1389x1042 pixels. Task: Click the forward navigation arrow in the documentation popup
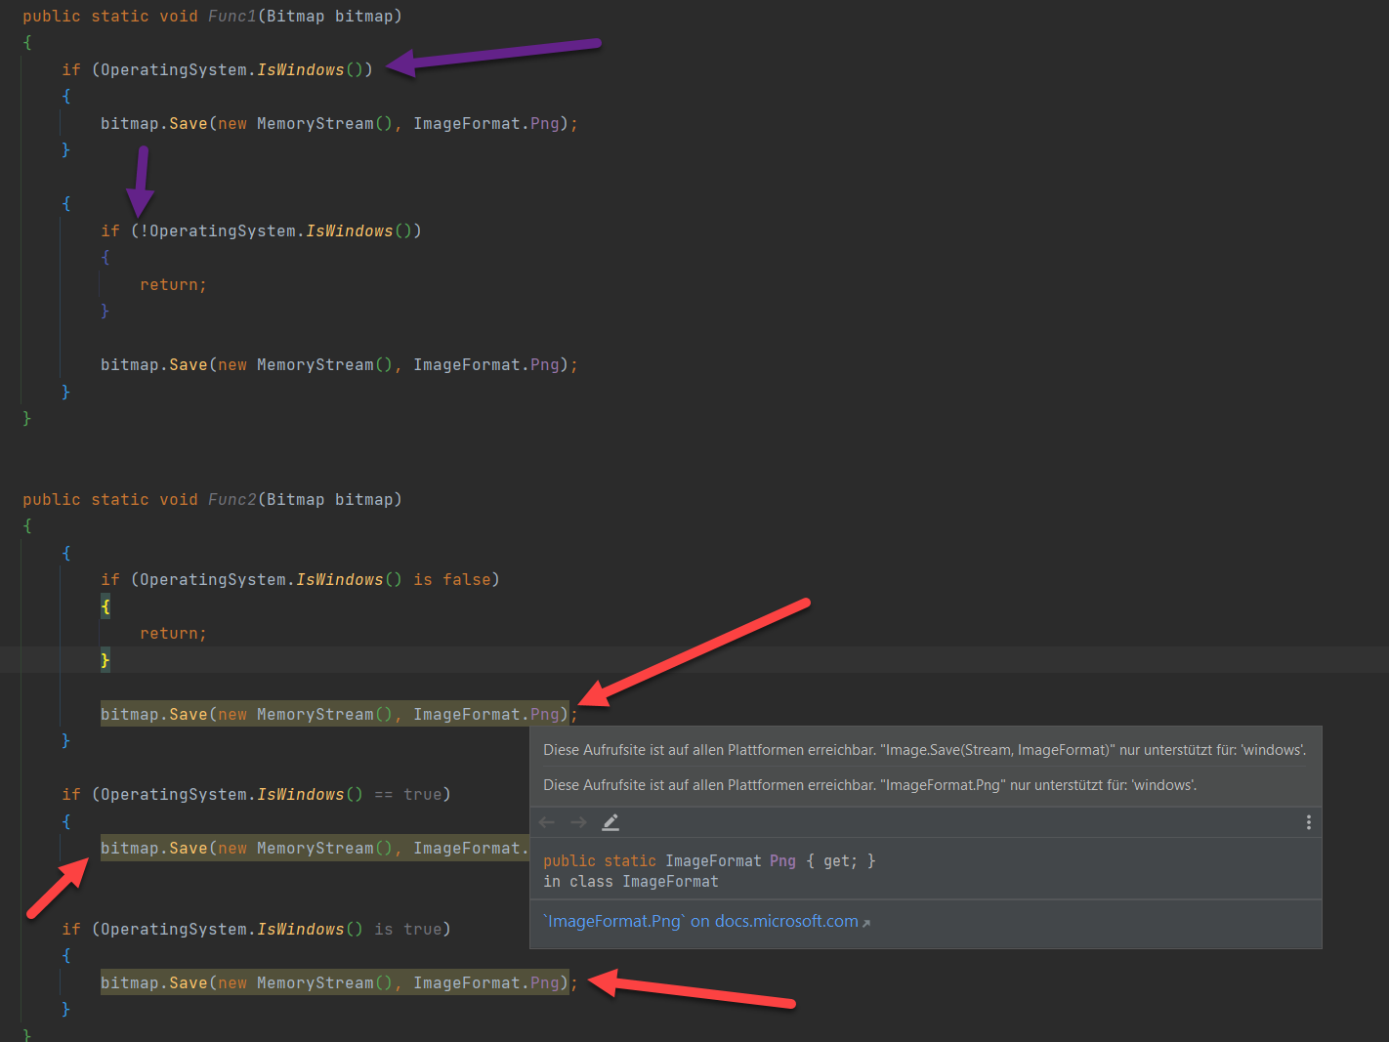[578, 821]
